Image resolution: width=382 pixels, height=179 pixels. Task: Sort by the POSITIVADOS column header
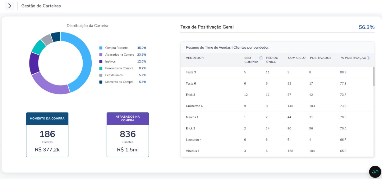[320, 58]
